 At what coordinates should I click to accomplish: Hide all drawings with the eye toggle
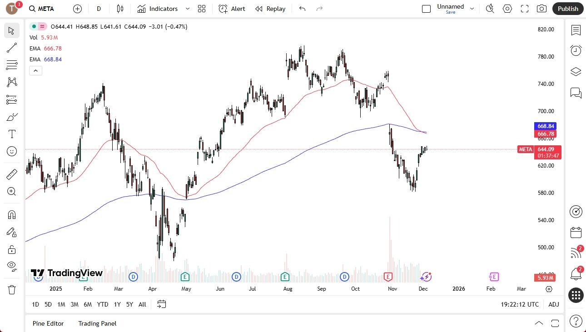(12, 266)
